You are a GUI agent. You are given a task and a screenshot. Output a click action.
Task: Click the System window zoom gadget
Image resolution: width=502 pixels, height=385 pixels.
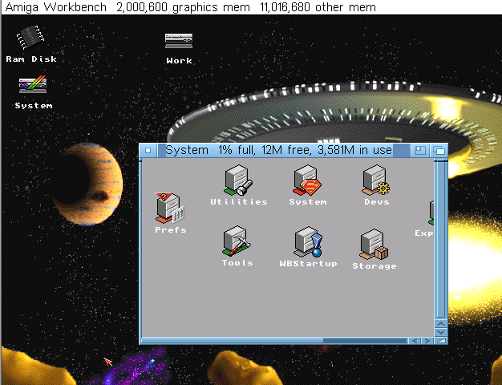pyautogui.click(x=420, y=150)
